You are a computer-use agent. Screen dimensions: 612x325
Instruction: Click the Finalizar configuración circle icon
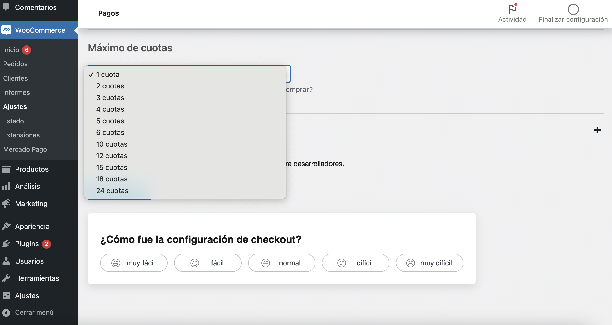[x=573, y=9]
